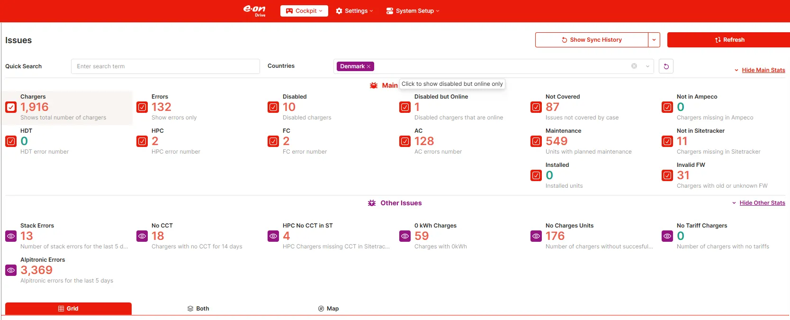
Task: Switch to the Grid view tab
Action: click(x=68, y=309)
